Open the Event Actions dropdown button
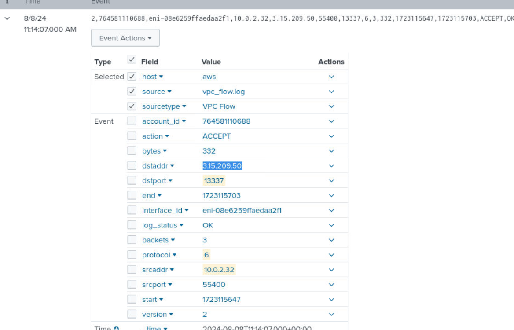This screenshot has width=514, height=330. coord(125,38)
